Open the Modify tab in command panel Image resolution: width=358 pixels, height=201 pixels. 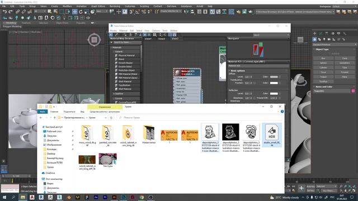pyautogui.click(x=321, y=33)
